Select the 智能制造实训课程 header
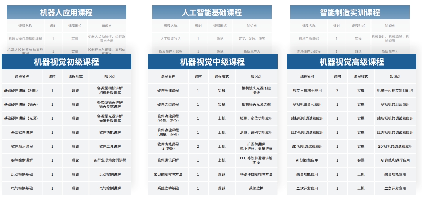The width and height of the screenshot is (422, 200). point(350,13)
